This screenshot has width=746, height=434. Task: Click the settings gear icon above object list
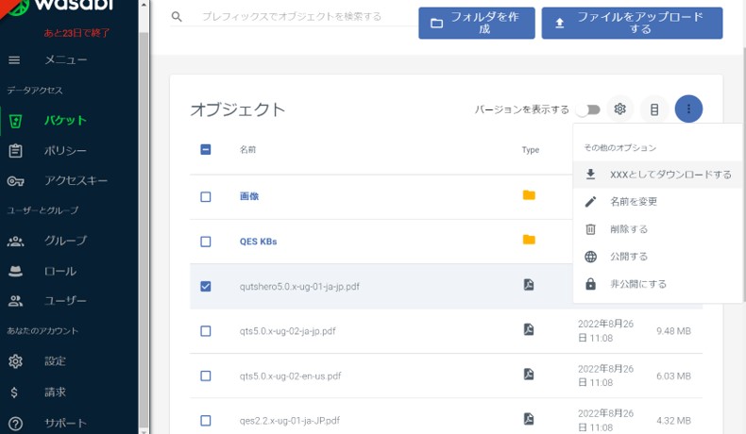(x=619, y=109)
